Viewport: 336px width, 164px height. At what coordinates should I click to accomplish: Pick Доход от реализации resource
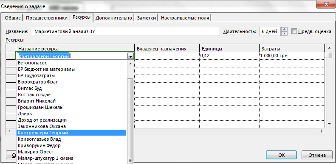71,120
